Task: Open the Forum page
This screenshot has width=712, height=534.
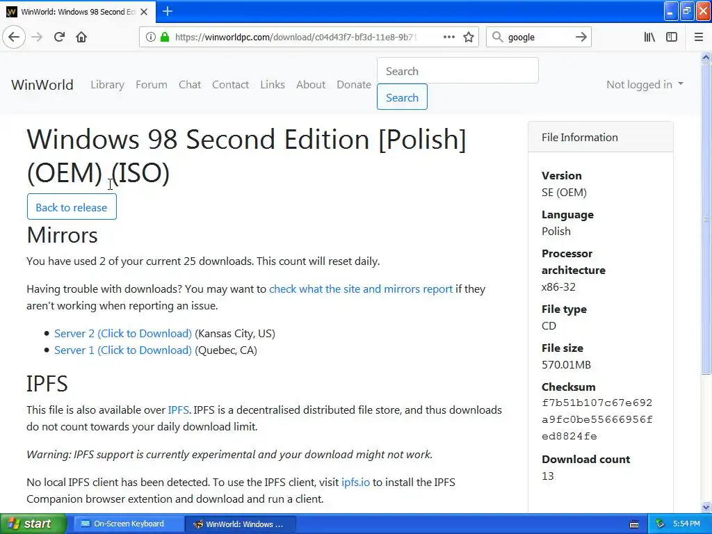Action: 151,84
